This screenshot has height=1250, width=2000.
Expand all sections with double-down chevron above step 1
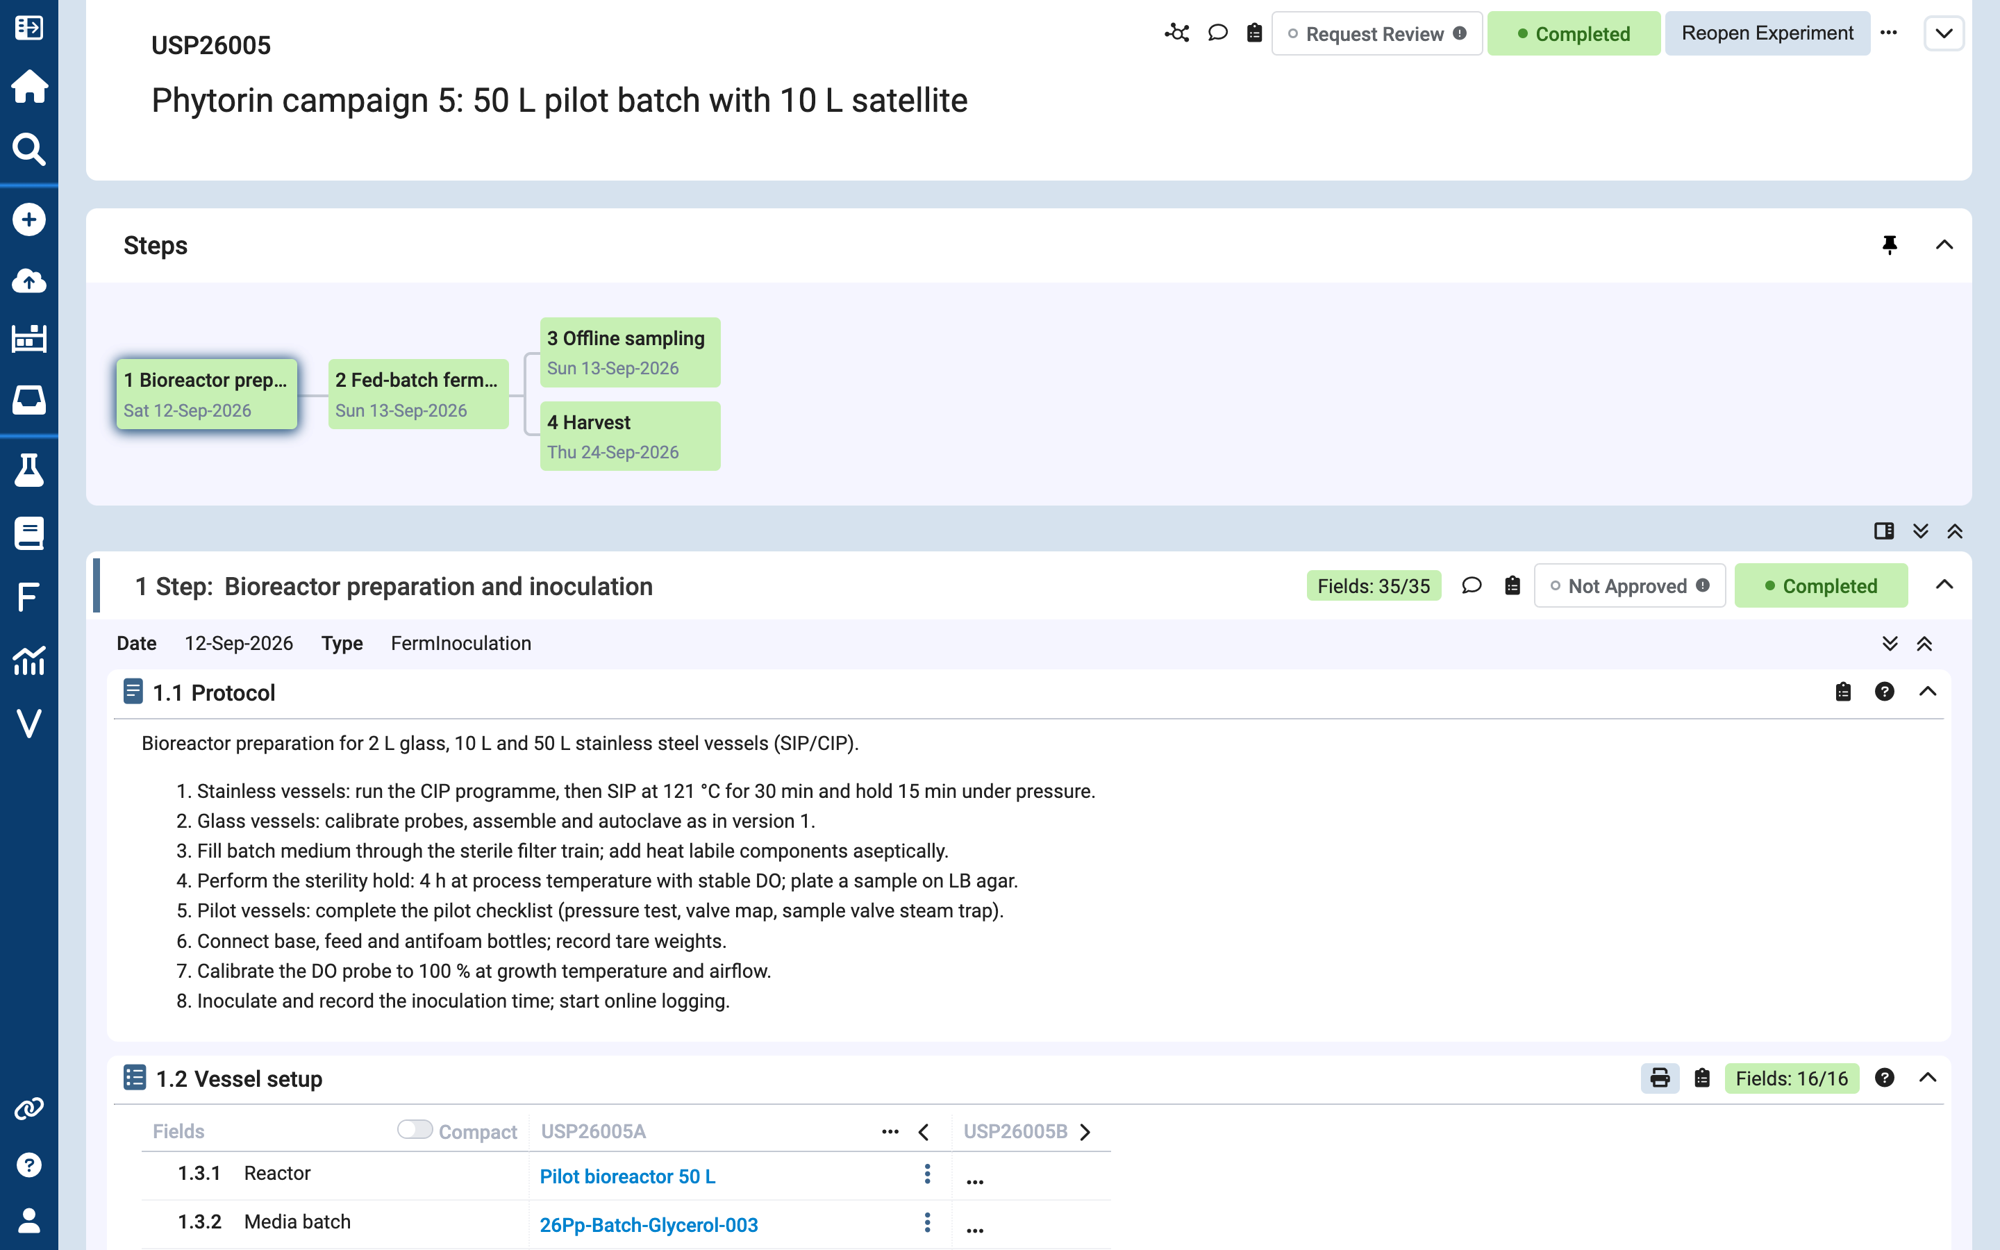point(1921,531)
